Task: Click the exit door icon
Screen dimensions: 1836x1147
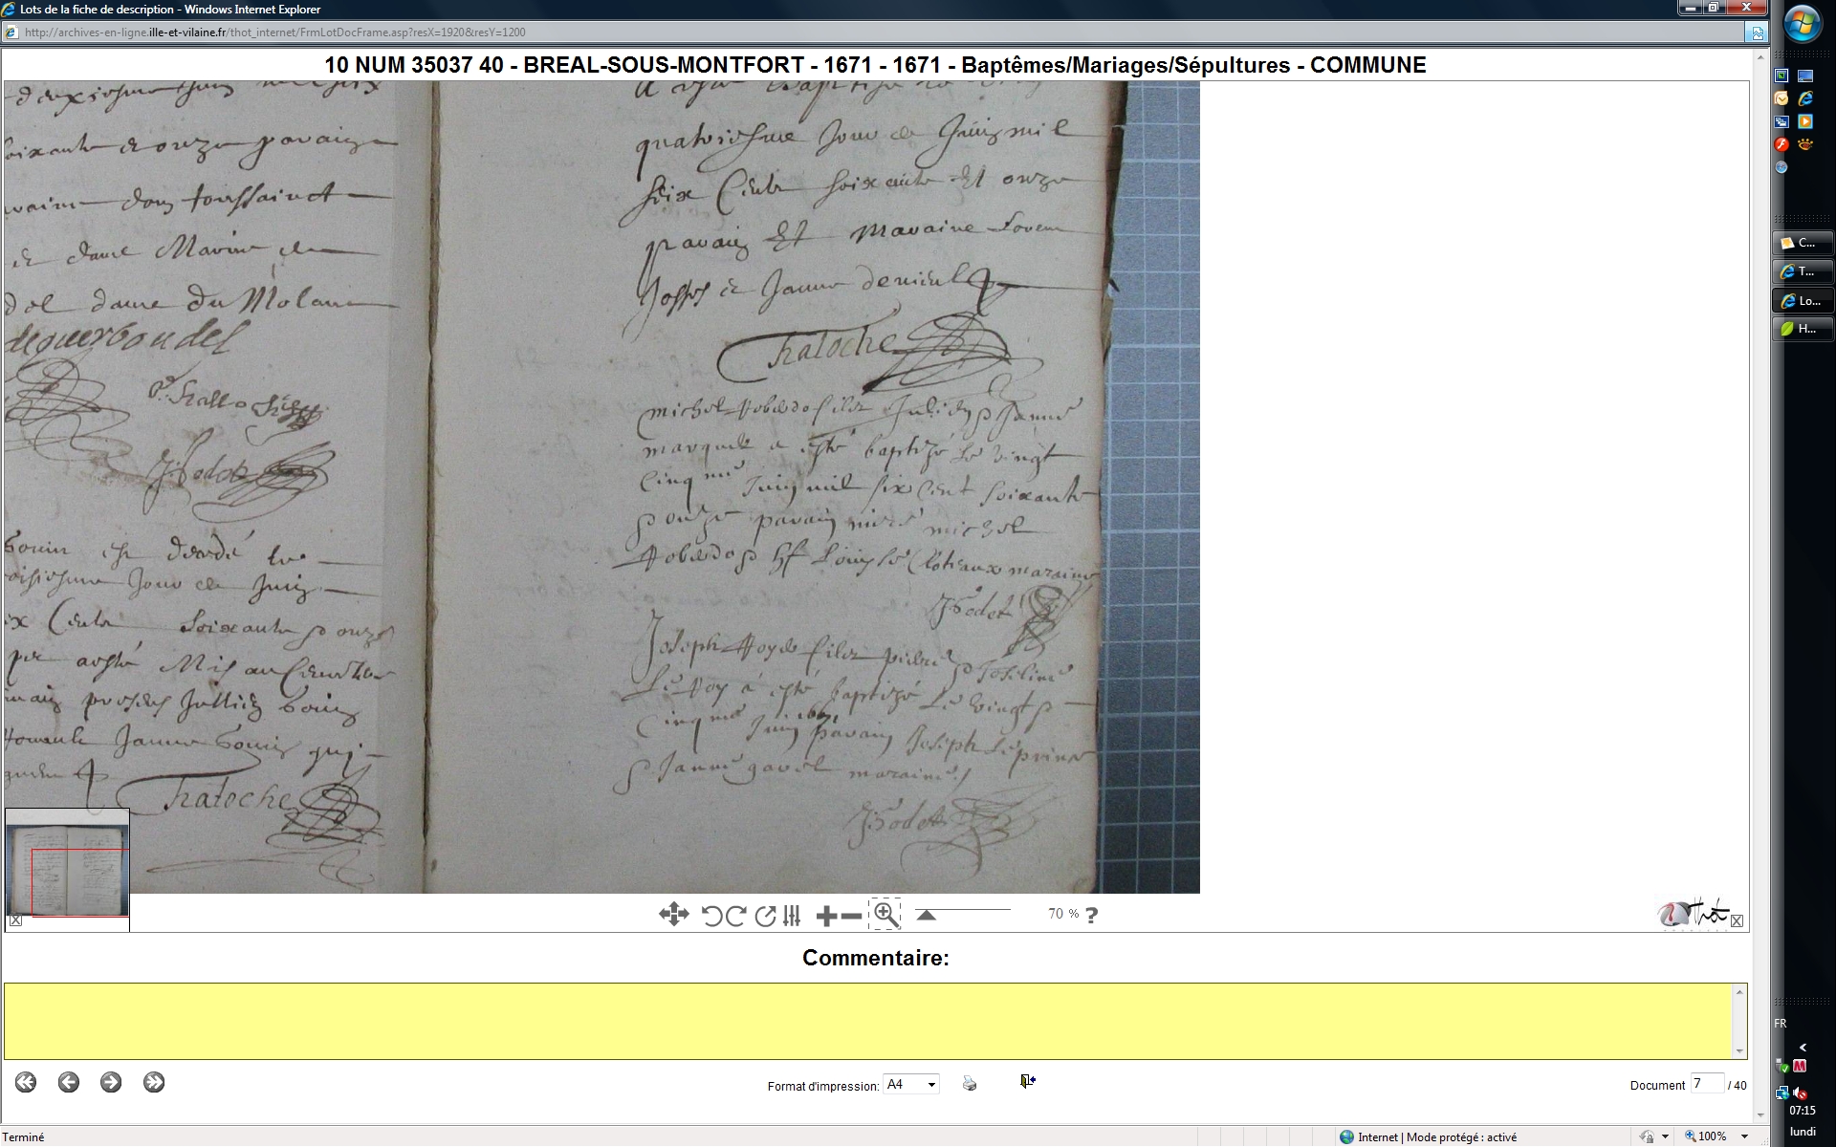Action: tap(1028, 1081)
